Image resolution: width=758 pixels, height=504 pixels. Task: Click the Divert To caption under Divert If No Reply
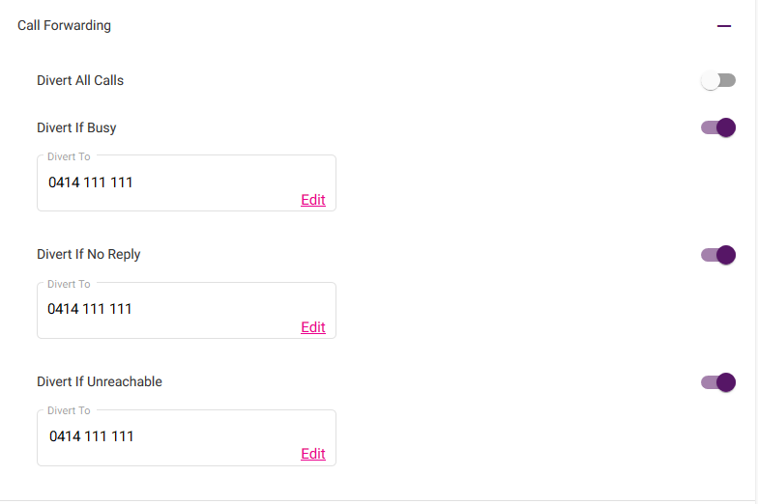coord(69,284)
